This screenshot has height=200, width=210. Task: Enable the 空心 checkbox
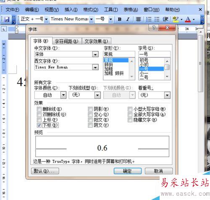(90, 115)
